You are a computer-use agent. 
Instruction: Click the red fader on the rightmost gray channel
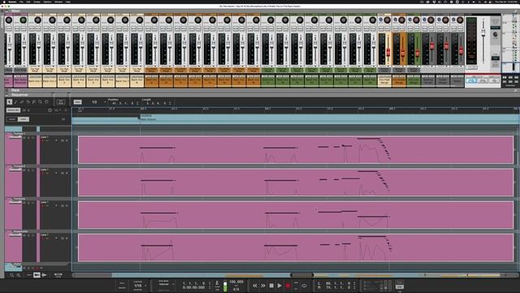(x=461, y=50)
